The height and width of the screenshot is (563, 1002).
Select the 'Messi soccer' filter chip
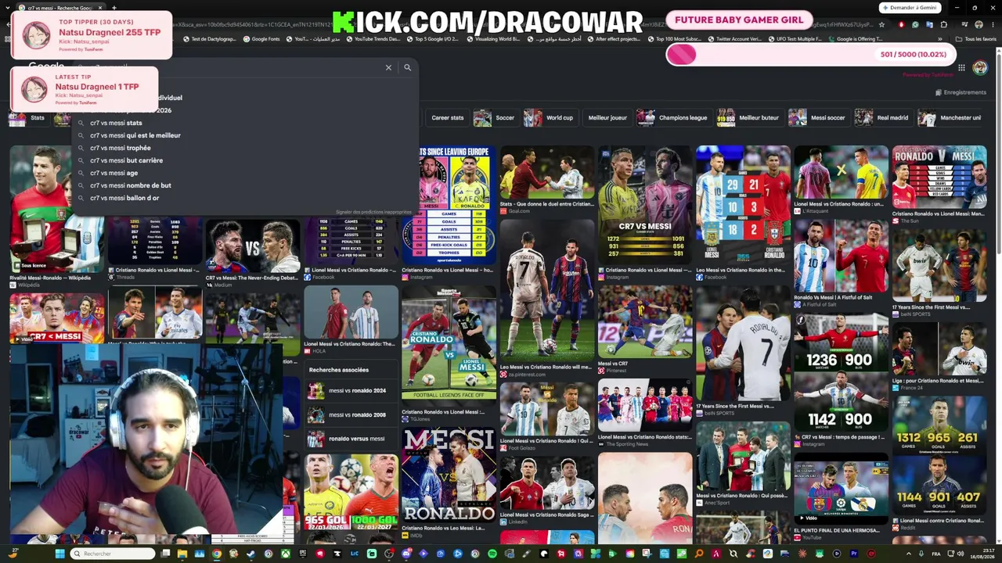point(818,118)
